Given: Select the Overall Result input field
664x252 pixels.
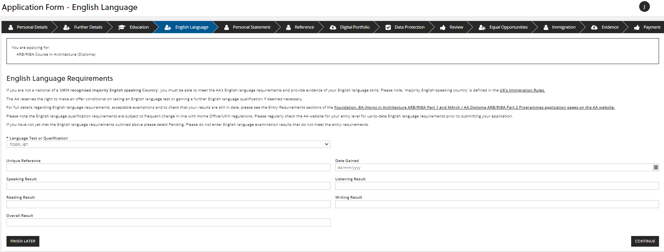Looking at the screenshot, I should tap(168, 222).
